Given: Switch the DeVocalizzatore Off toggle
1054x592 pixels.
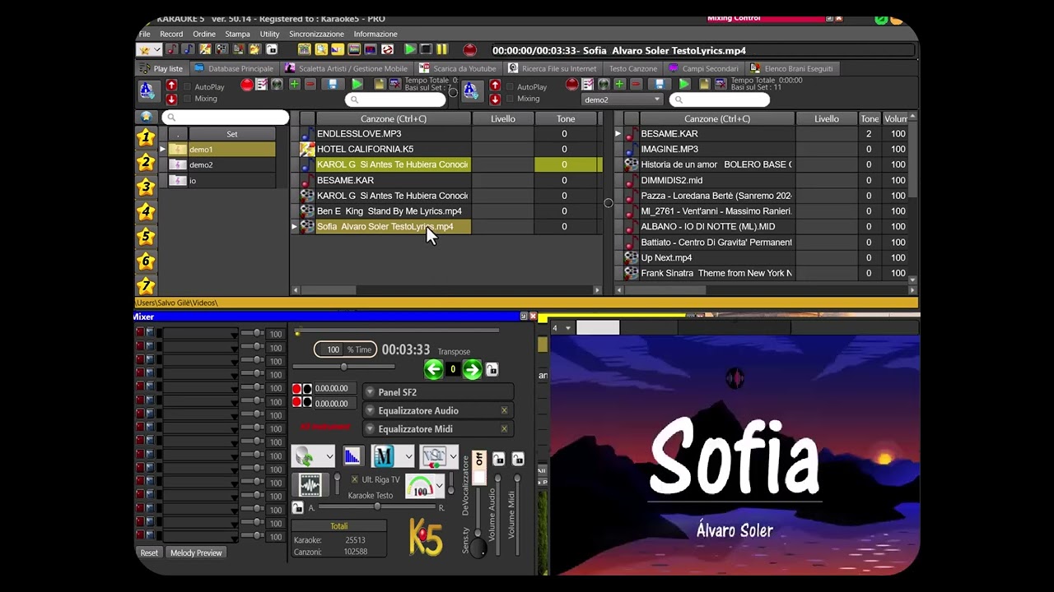Looking at the screenshot, I should [x=478, y=467].
